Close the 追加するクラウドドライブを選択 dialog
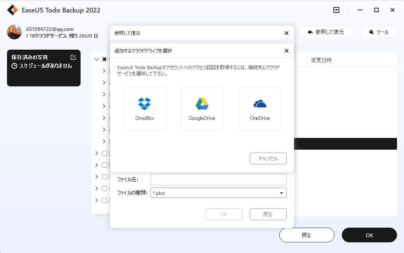 tap(286, 51)
